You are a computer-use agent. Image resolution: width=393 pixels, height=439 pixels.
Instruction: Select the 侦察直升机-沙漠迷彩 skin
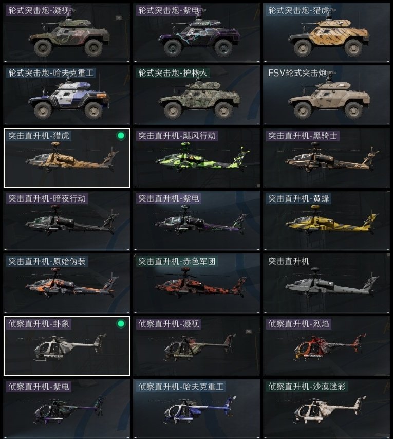pyautogui.click(x=327, y=409)
